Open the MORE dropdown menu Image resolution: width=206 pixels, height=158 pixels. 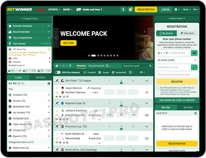68,9
